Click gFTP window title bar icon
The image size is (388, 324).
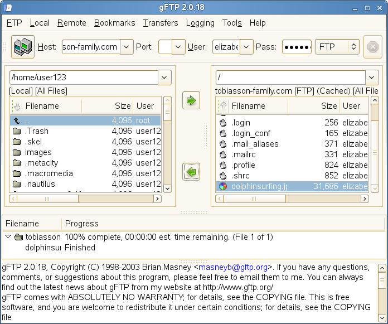point(8,8)
